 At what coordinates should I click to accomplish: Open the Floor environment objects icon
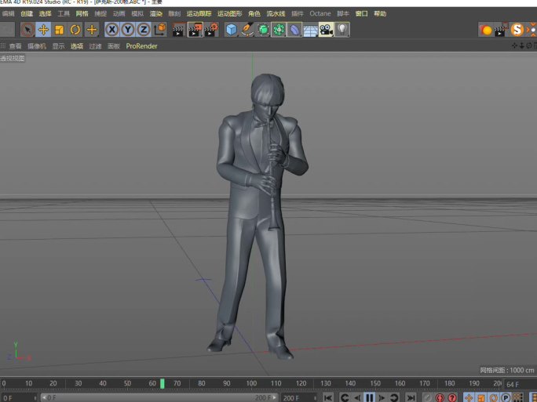pyautogui.click(x=310, y=30)
